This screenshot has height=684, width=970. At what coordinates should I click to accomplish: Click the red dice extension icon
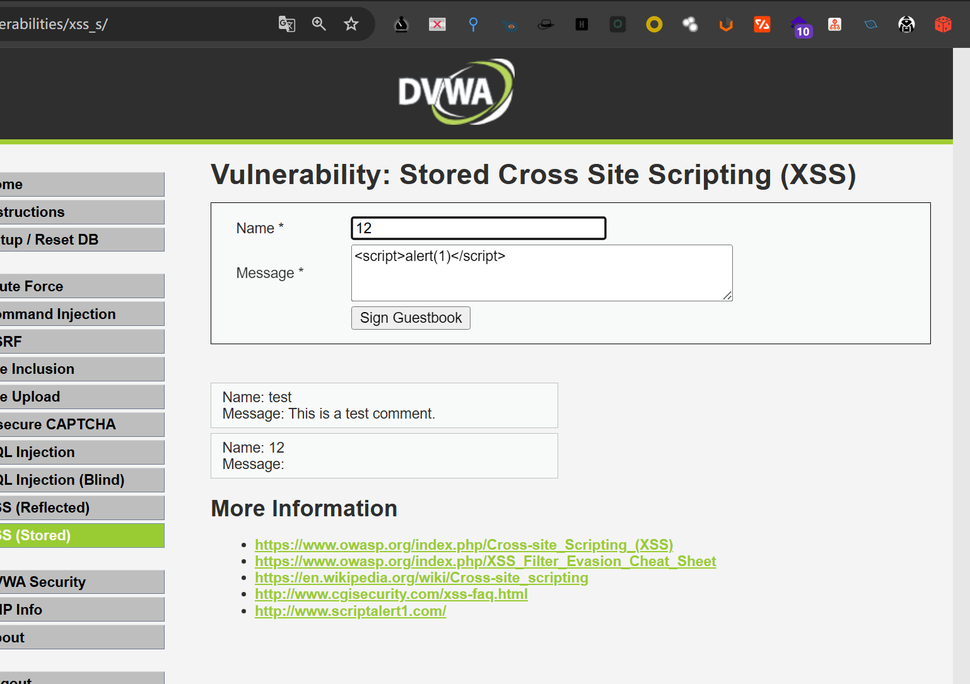click(943, 25)
